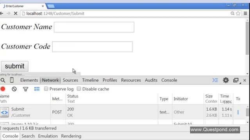This screenshot has height=140, width=250.
Task: Click the page scrollbar down arrow
Action: click(x=247, y=73)
